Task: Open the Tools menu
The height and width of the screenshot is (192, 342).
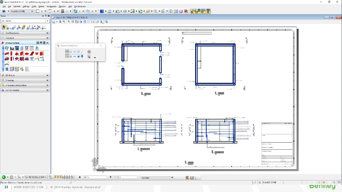Action: click(34, 6)
